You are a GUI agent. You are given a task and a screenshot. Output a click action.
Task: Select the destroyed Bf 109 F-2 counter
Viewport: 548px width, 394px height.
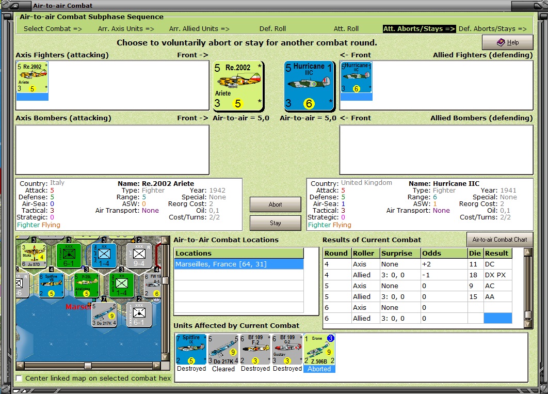coord(255,349)
